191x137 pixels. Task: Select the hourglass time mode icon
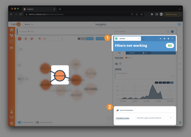click(26, 39)
